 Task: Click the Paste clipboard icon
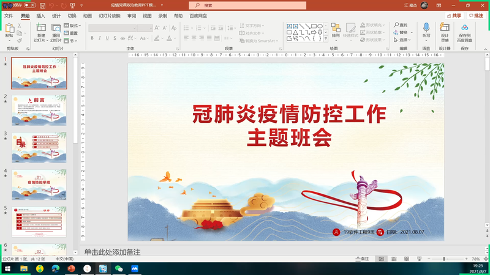9,28
